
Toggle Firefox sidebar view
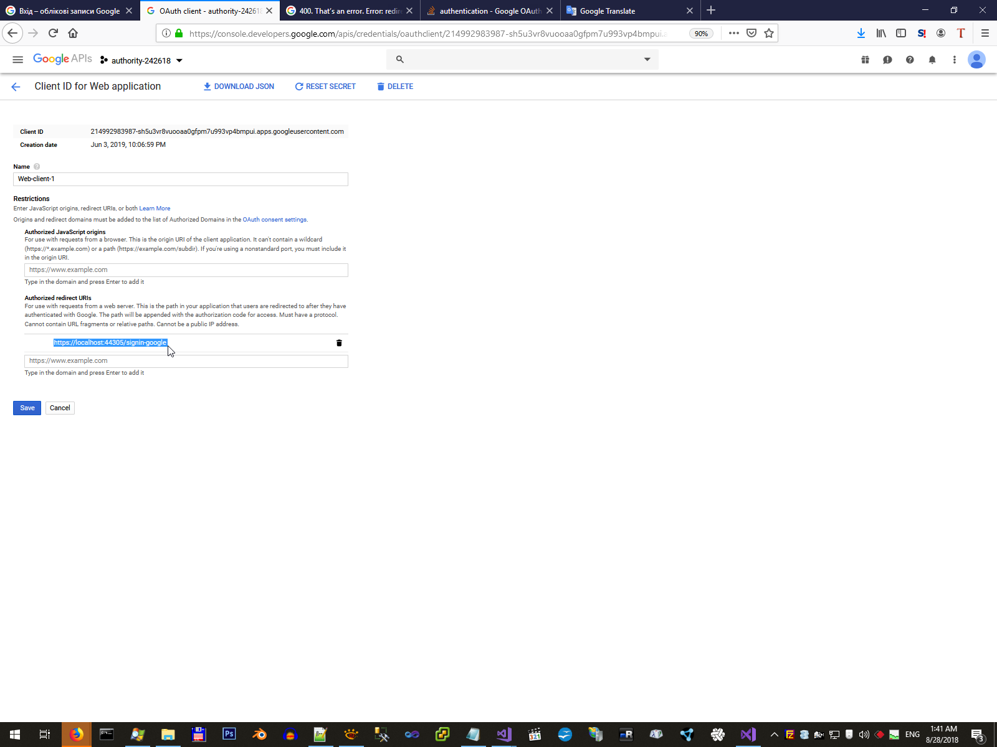901,33
